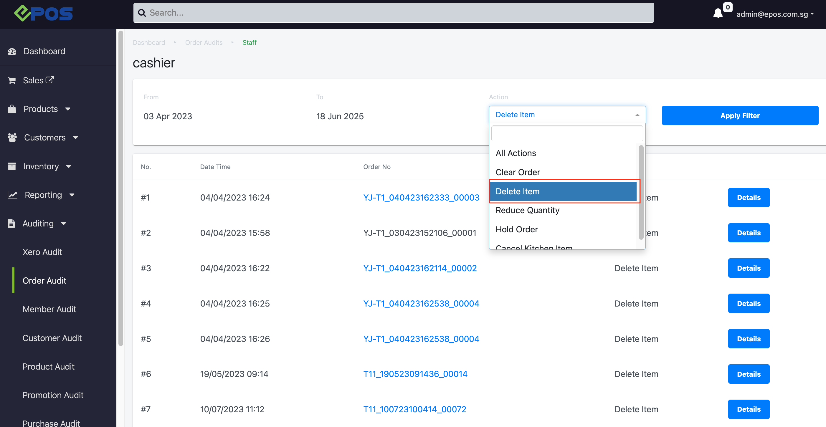
Task: Click the Auditing document icon
Action: (x=11, y=224)
